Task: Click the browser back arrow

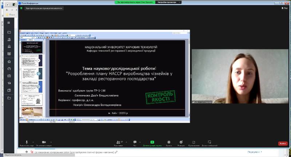Action: [7, 10]
